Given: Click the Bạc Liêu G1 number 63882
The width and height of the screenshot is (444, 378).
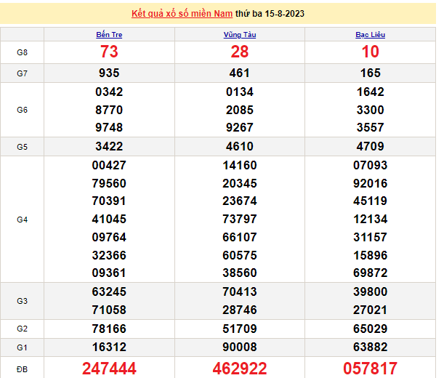Looking at the screenshot, I should [370, 347].
